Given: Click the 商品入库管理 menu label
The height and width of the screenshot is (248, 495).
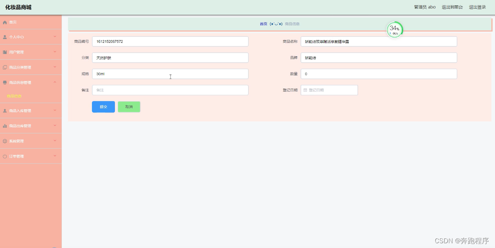Looking at the screenshot, I should [x=20, y=111].
